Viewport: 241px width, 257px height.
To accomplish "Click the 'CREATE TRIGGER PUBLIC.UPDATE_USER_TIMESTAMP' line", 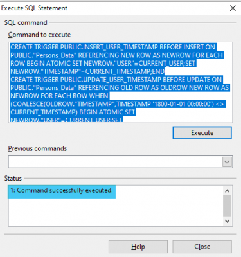I will (x=116, y=80).
